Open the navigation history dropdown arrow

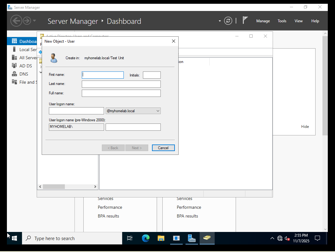34,21
